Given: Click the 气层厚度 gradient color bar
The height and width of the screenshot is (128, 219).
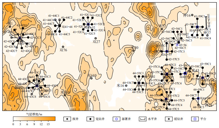Looking at the screenshot, I should click(x=34, y=119).
